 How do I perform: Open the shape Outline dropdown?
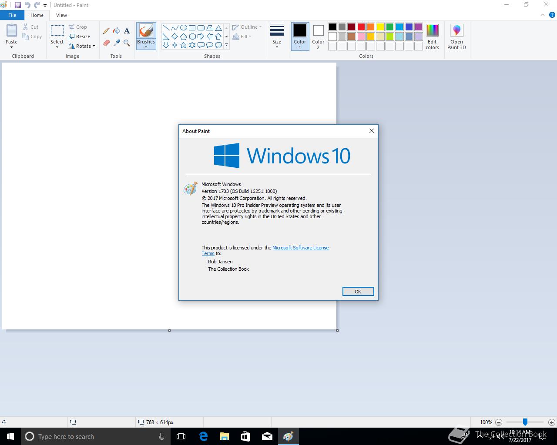point(247,27)
